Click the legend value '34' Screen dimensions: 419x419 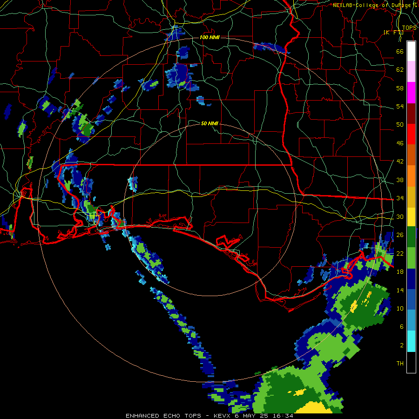point(400,198)
